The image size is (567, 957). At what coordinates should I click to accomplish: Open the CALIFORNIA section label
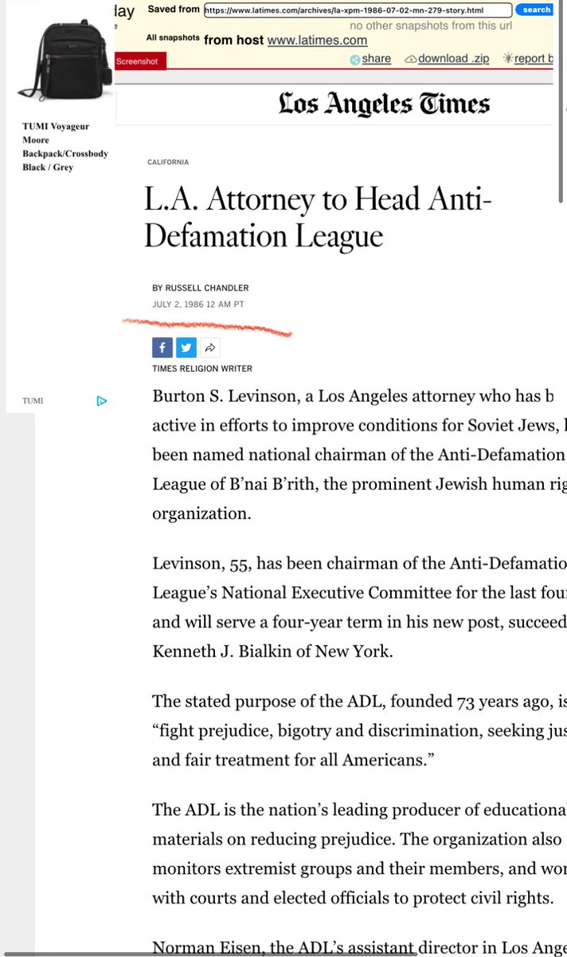168,162
